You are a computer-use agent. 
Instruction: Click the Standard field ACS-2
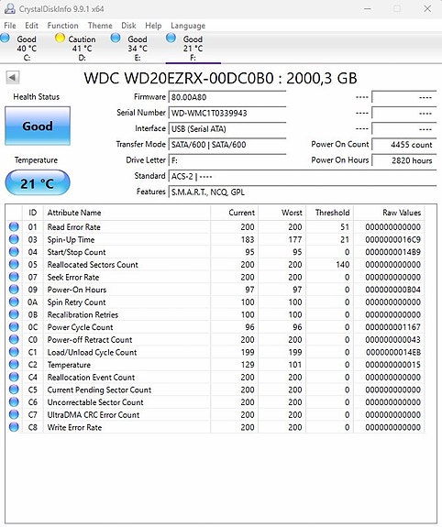coord(303,176)
